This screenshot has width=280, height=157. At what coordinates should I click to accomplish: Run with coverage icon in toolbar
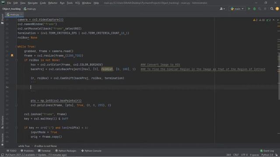click(260, 9)
